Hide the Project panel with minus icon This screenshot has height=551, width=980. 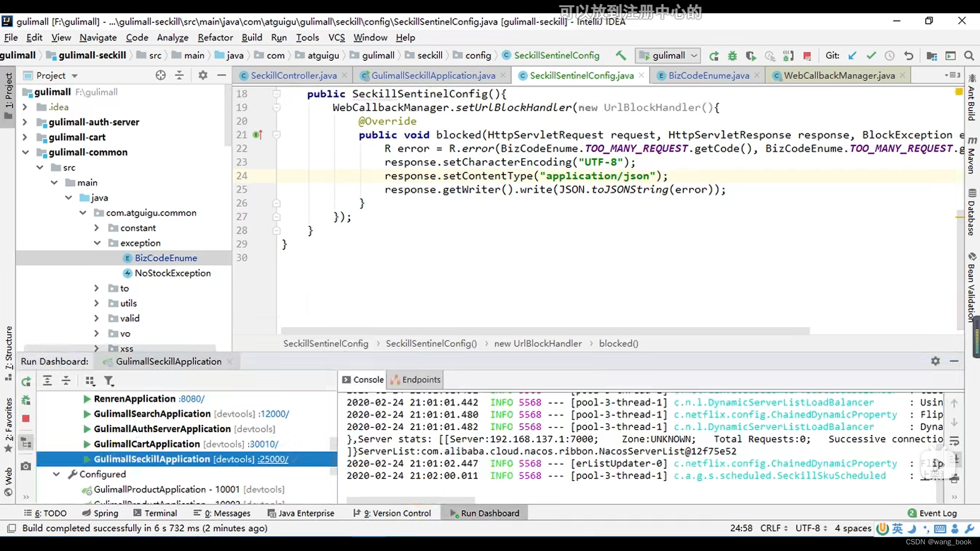(222, 75)
